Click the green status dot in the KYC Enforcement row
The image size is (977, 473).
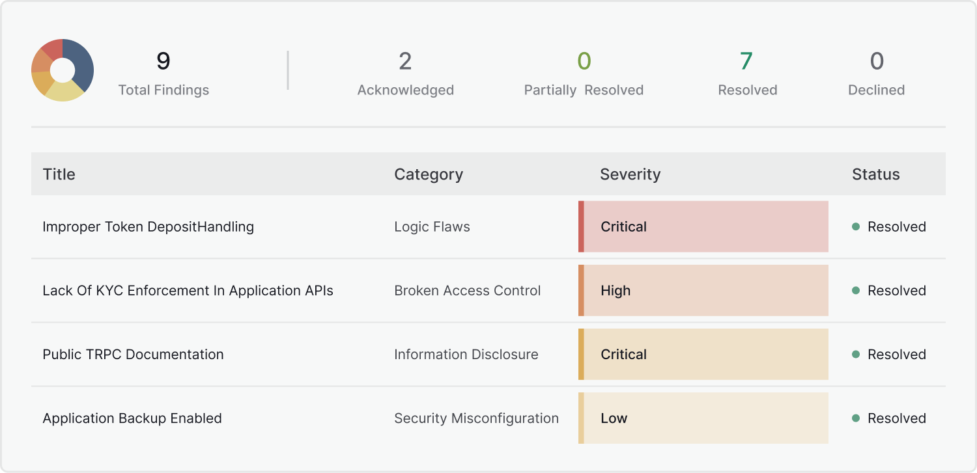pyautogui.click(x=856, y=291)
